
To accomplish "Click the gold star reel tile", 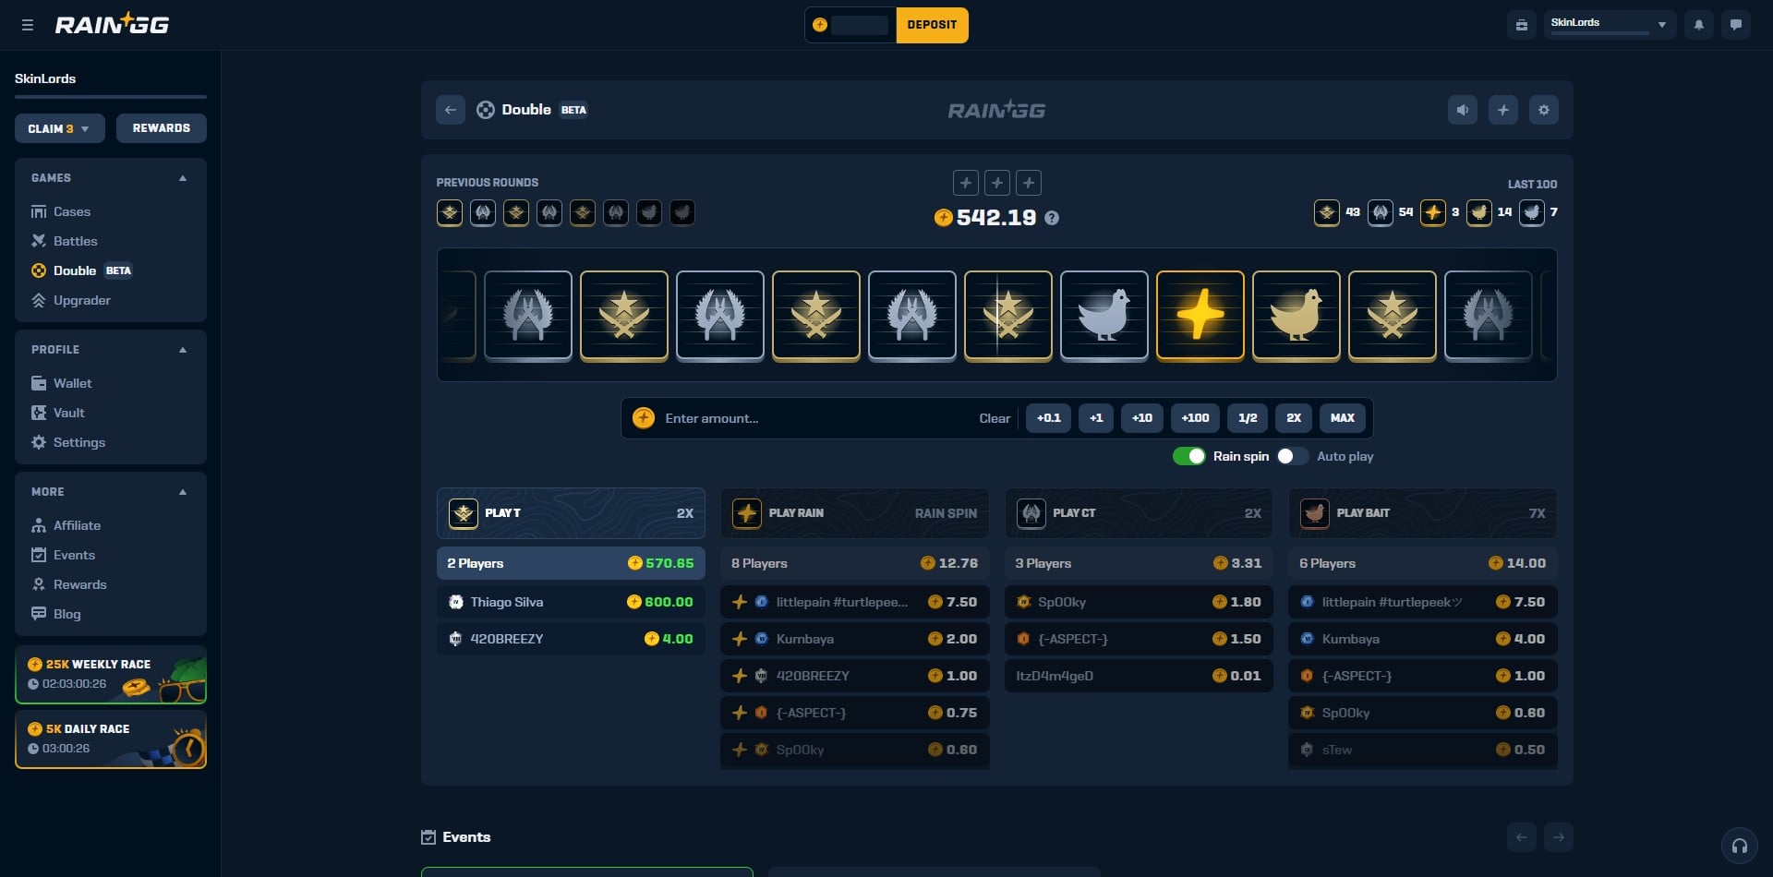I will pyautogui.click(x=1200, y=315).
